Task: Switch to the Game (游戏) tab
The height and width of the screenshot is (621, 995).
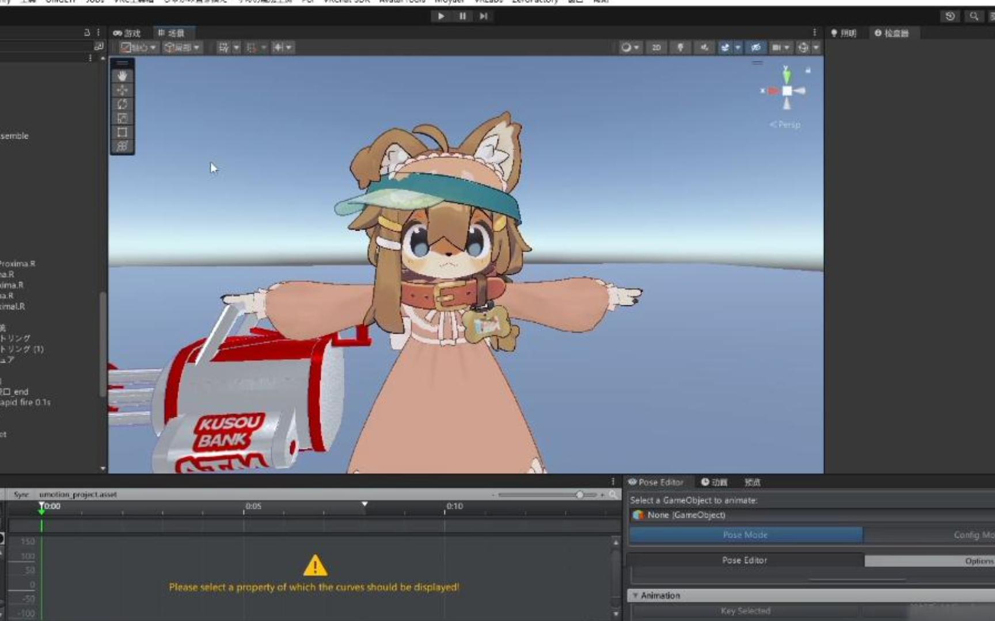Action: [127, 33]
